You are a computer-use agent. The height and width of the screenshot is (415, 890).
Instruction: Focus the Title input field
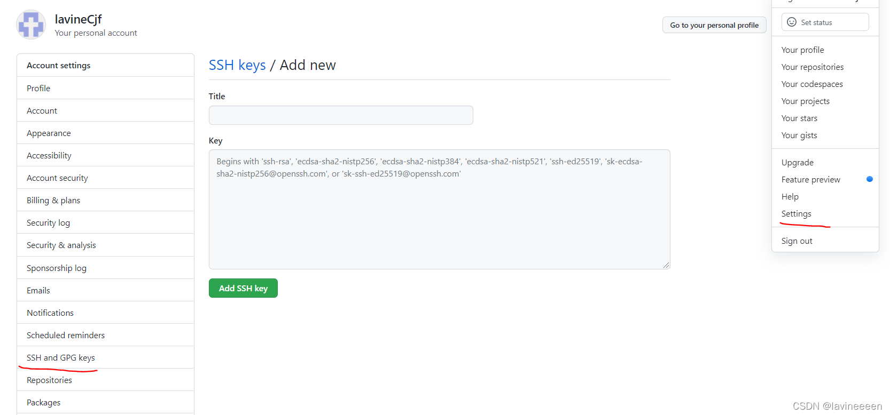[341, 115]
